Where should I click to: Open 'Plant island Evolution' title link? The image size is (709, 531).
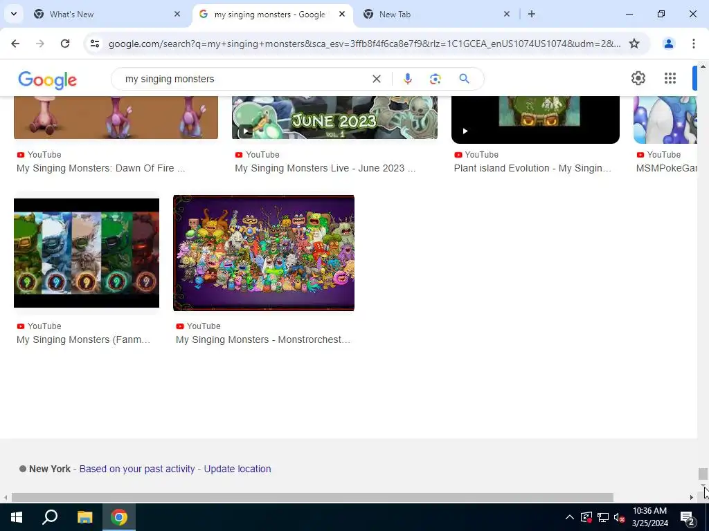532,169
